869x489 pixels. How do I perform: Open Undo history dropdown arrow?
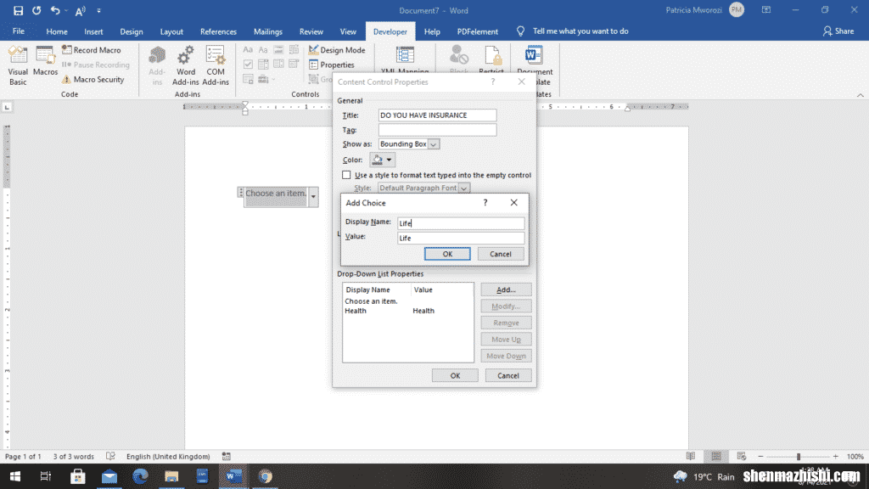[x=66, y=10]
